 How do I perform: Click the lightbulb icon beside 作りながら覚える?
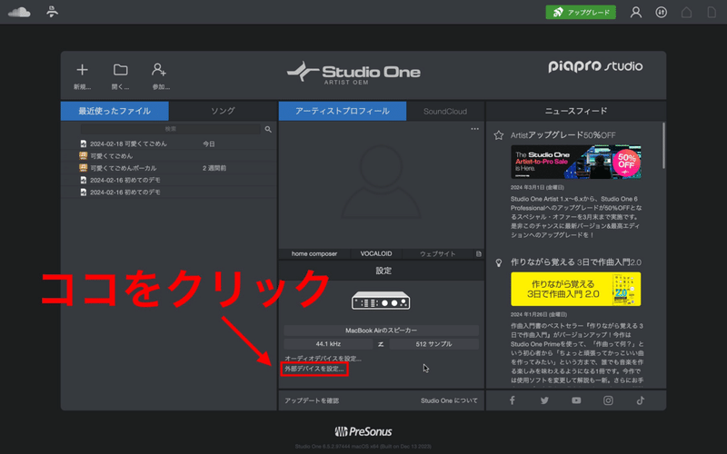coord(498,262)
